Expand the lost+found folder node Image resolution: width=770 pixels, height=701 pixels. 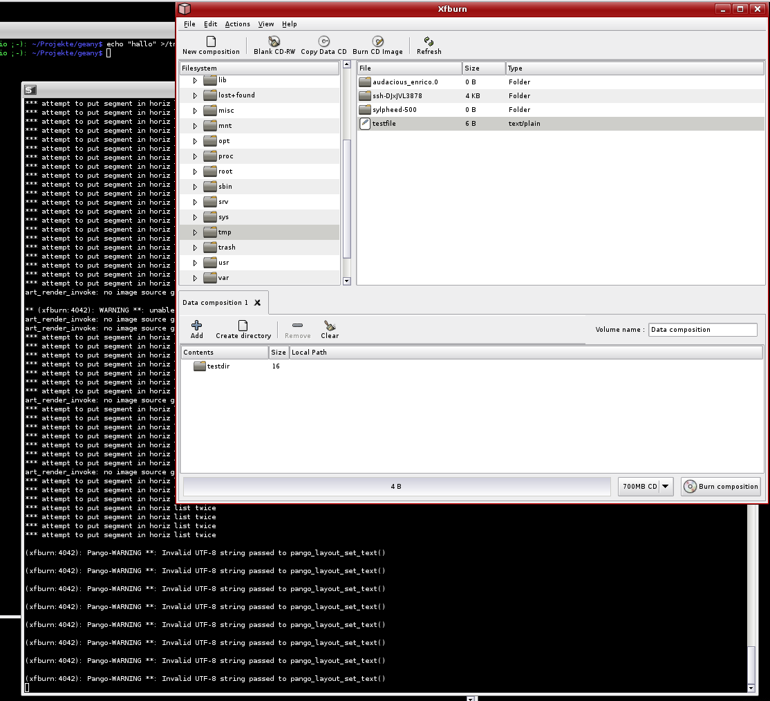196,95
